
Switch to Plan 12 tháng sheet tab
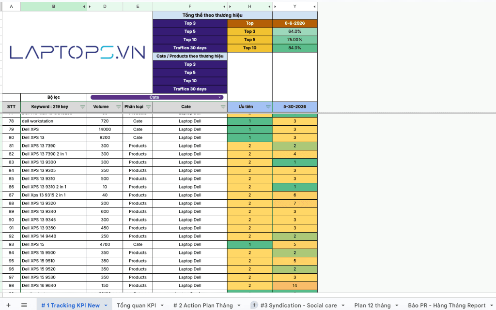[372, 305]
